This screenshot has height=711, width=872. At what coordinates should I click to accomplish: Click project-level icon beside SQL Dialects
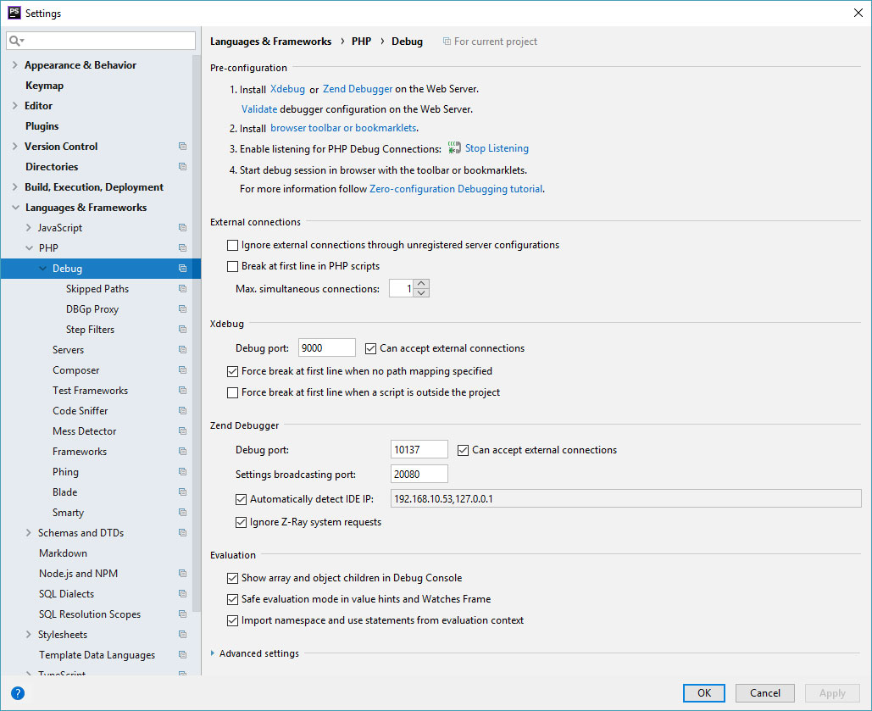[x=182, y=593]
